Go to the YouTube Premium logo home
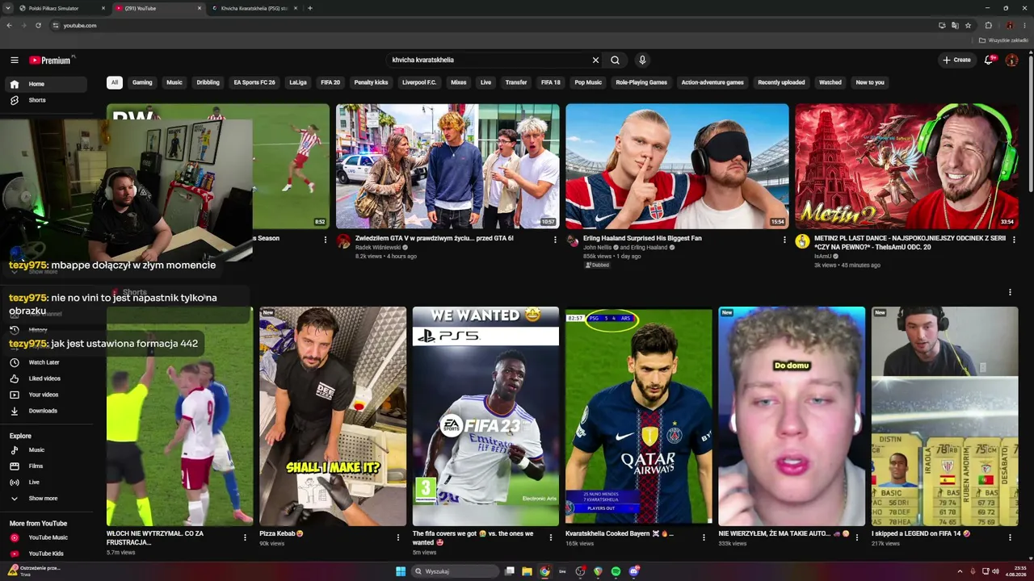The width and height of the screenshot is (1034, 581). click(51, 60)
